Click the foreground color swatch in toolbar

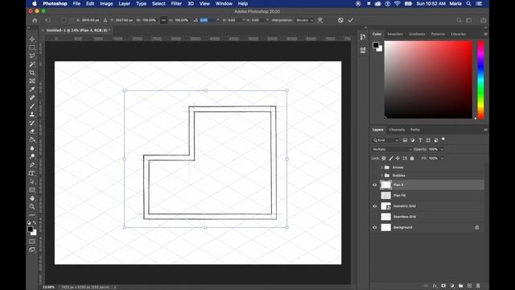pyautogui.click(x=30, y=229)
